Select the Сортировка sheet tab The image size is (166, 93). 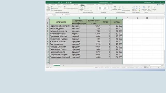tap(57, 65)
